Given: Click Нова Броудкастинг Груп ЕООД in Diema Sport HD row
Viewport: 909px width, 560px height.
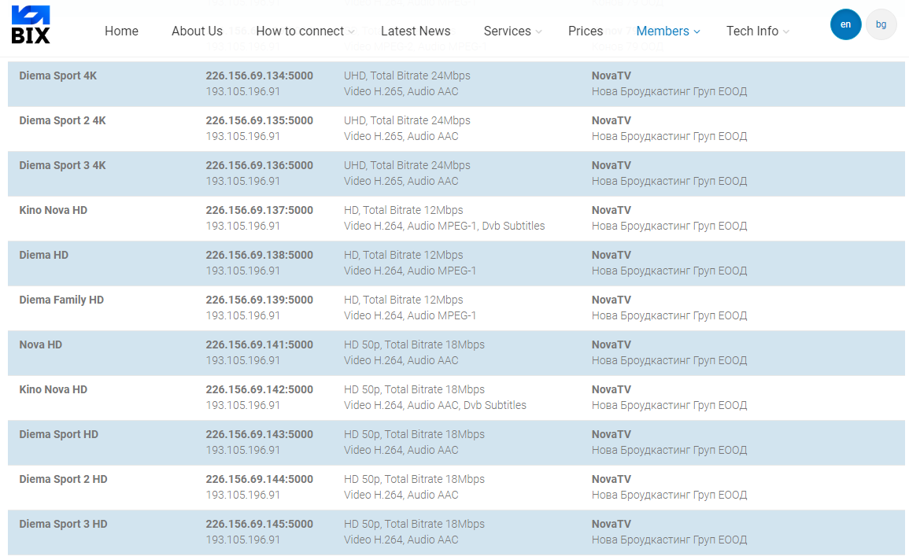Looking at the screenshot, I should (669, 450).
